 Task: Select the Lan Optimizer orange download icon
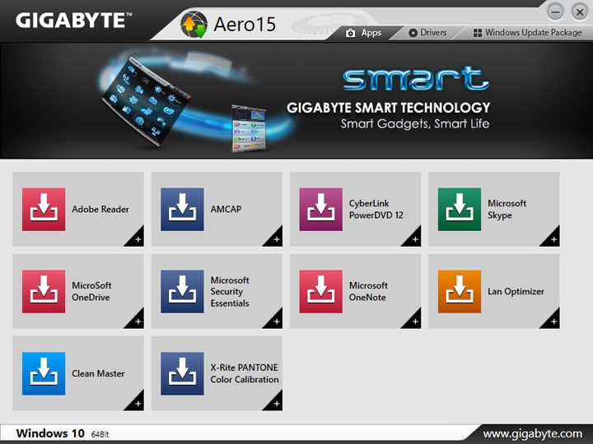459,291
